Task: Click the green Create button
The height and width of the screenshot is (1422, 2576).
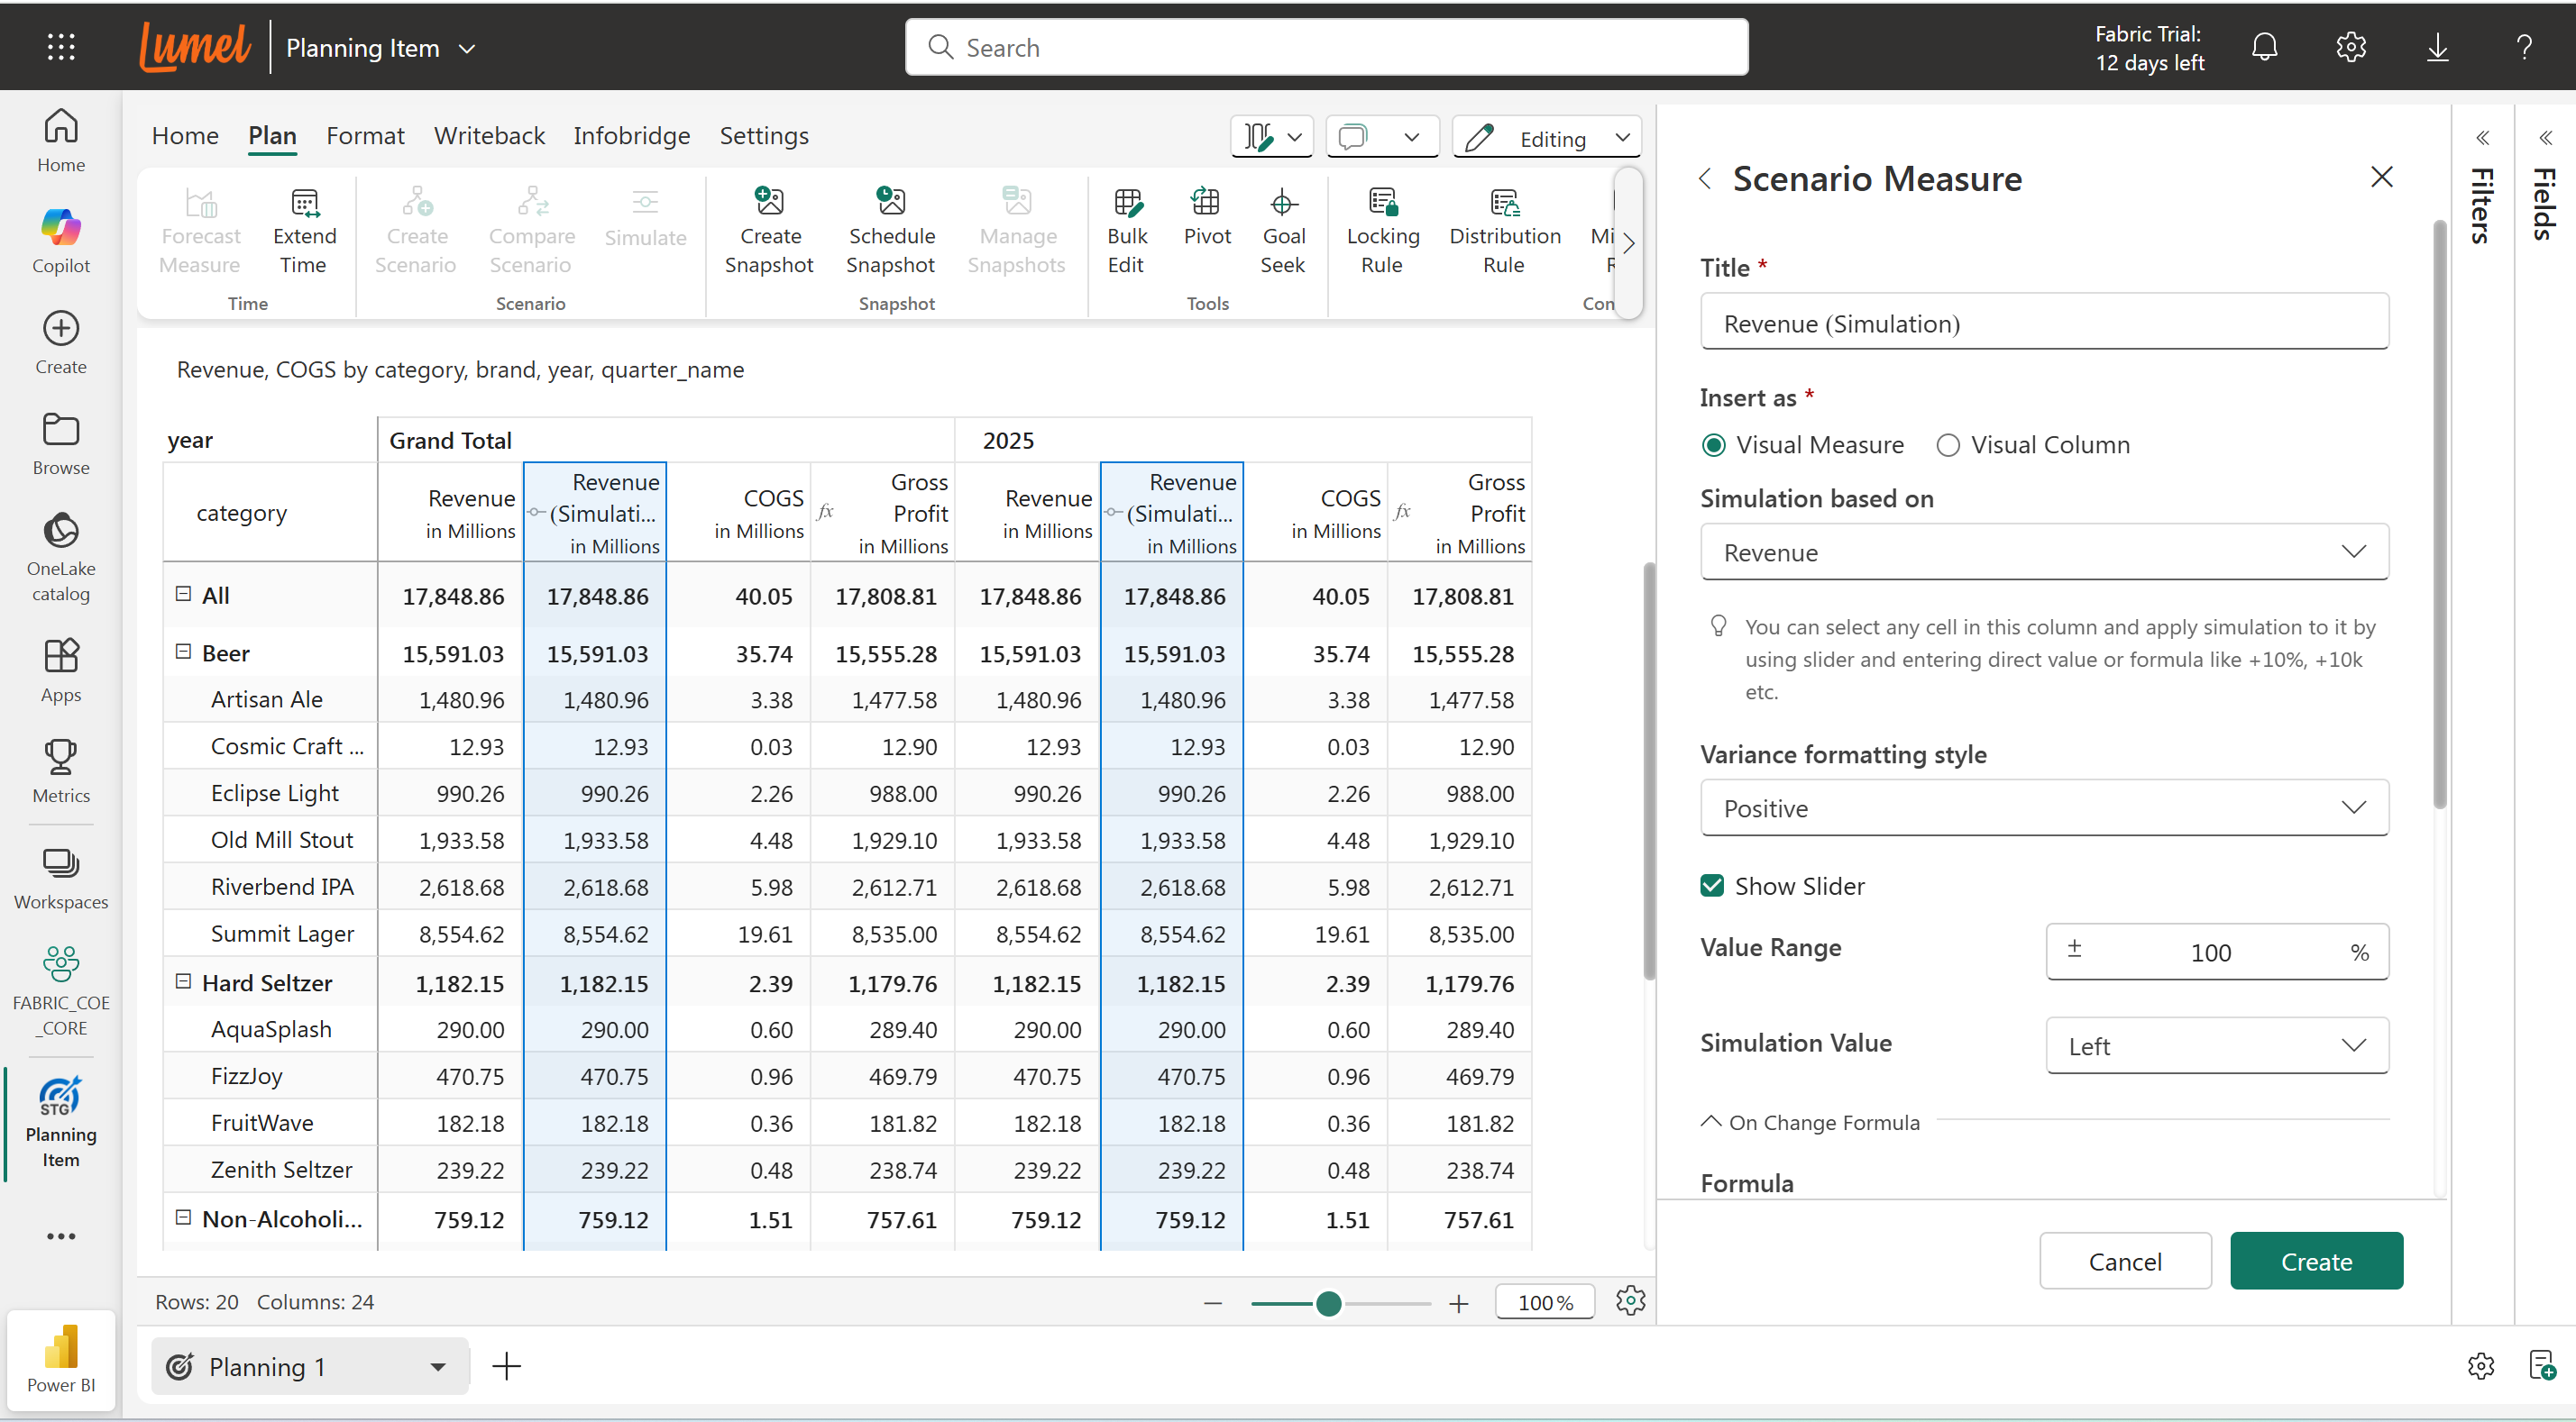Action: (x=2315, y=1260)
